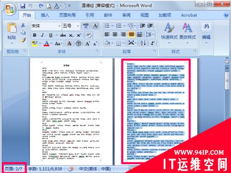Screen dimensions: 231x173
Task: Click the Clear Formatting icon
Action: click(89, 35)
